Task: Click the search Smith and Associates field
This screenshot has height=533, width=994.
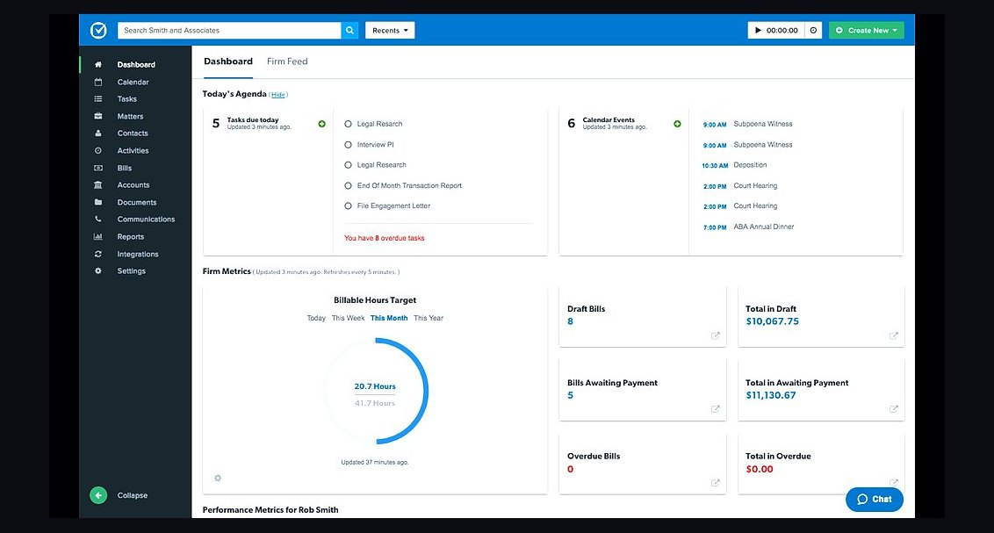Action: 229,30
